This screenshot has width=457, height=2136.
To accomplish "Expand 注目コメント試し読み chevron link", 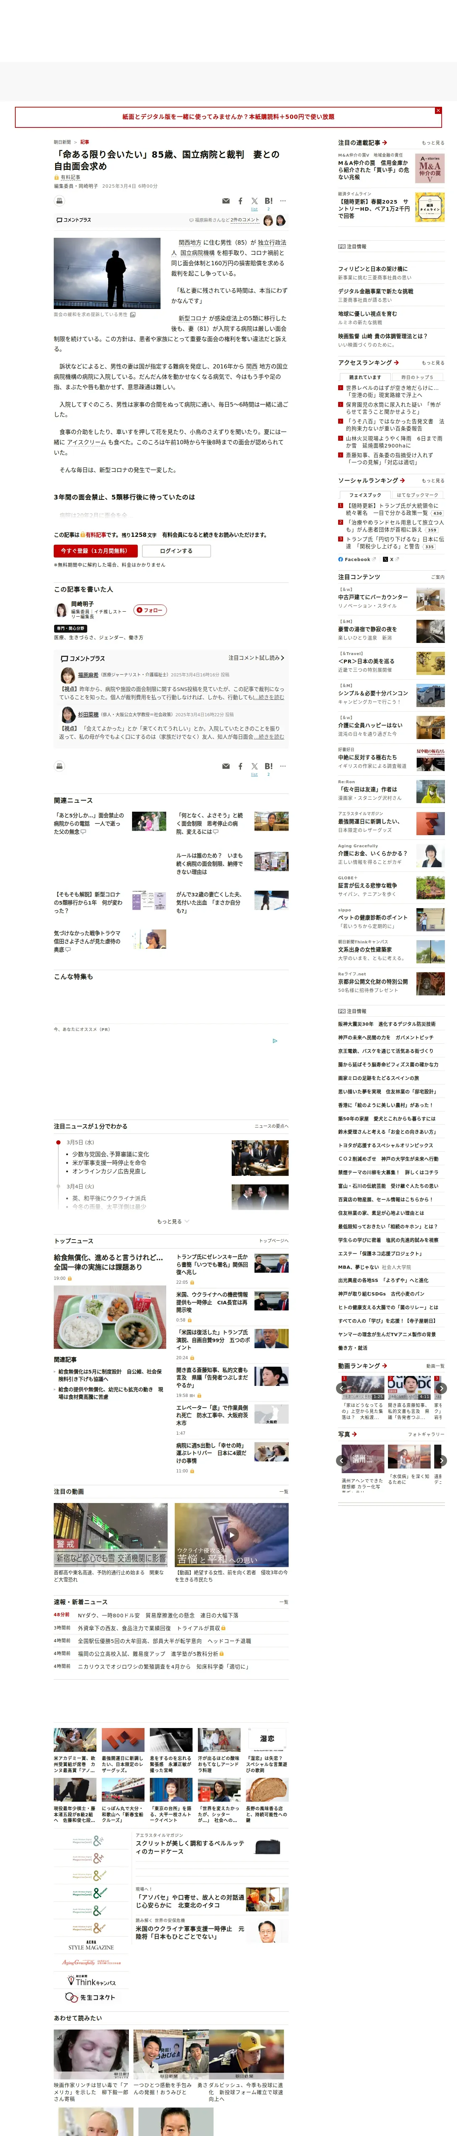I will 256,658.
